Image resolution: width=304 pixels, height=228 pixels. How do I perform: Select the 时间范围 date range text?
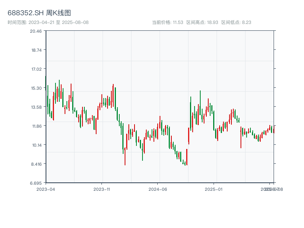(48, 22)
